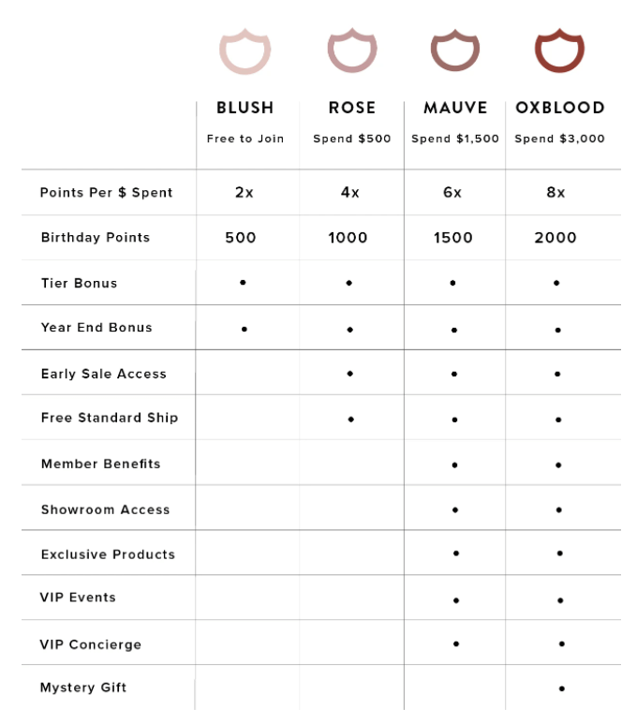This screenshot has width=637, height=723.
Task: Click the 500 birthday points value
Action: [x=241, y=238]
